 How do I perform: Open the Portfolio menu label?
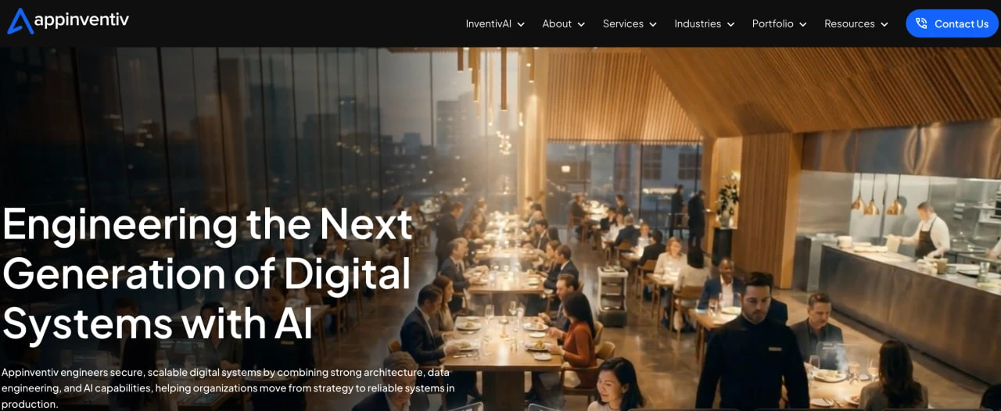pos(773,23)
